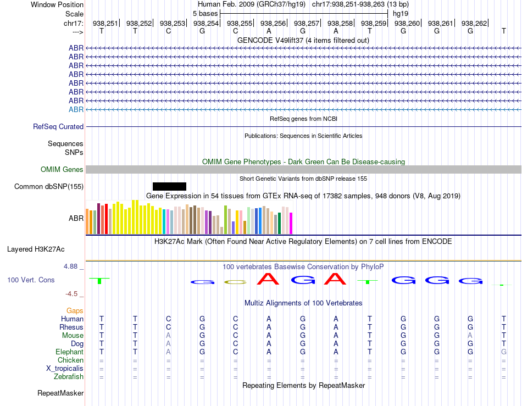Click the SNPs track label
The height and width of the screenshot is (406, 522).
pyautogui.click(x=74, y=152)
